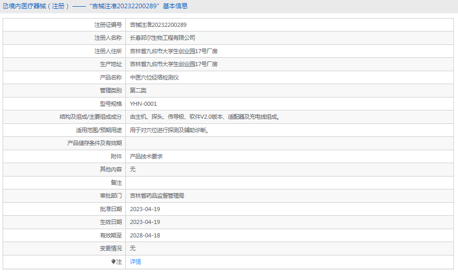Click the 型号规格 label

tap(111, 104)
